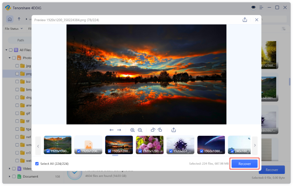Go to previous image with left arrow
Screen dimensions: 293x186
pos(111,130)
